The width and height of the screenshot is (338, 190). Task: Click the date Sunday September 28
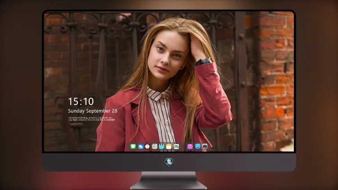pos(93,111)
